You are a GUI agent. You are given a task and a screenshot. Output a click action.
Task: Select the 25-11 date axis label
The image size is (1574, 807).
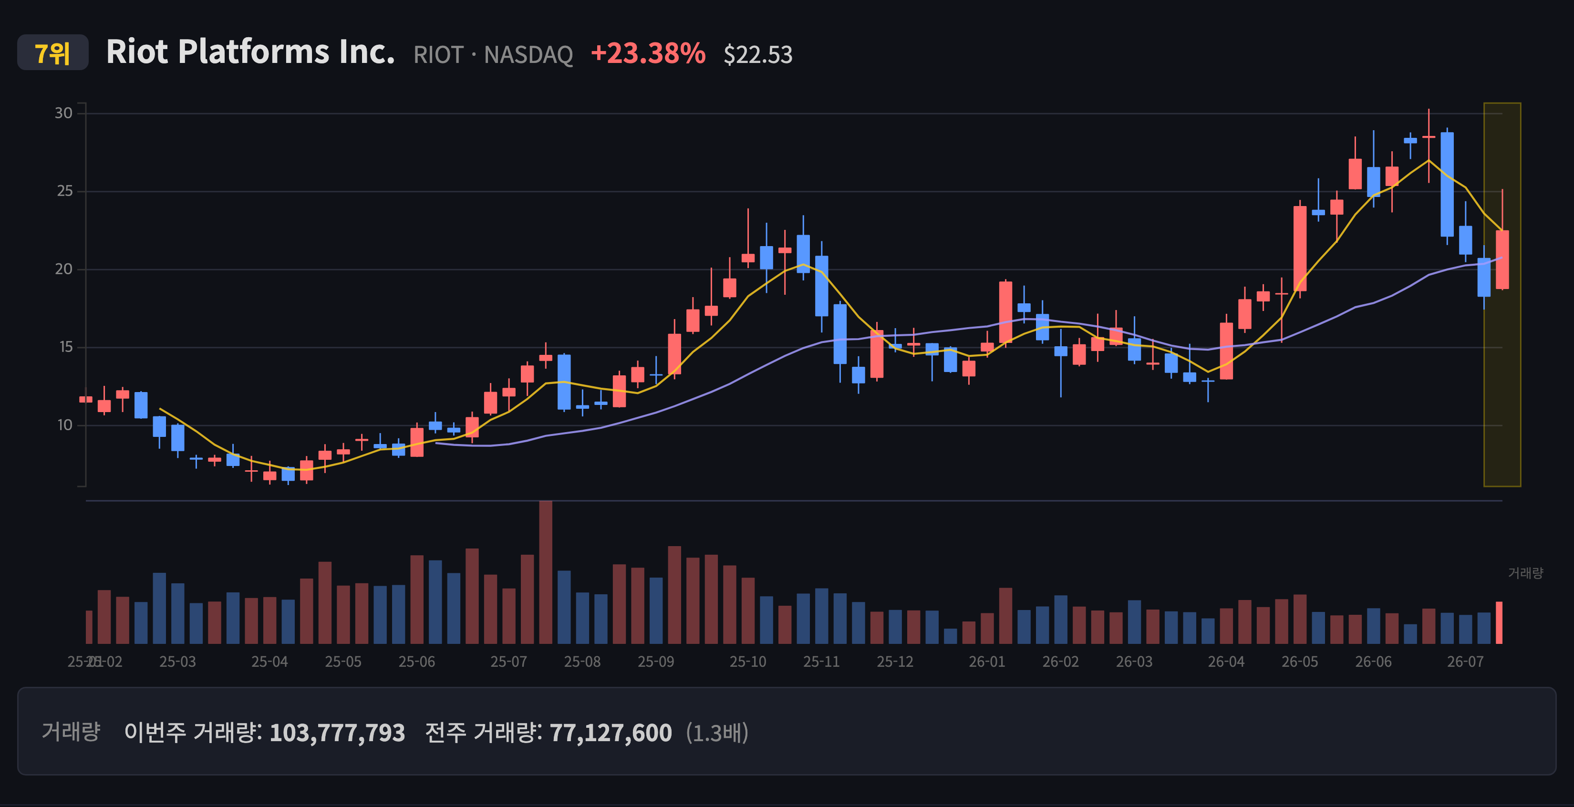(822, 662)
